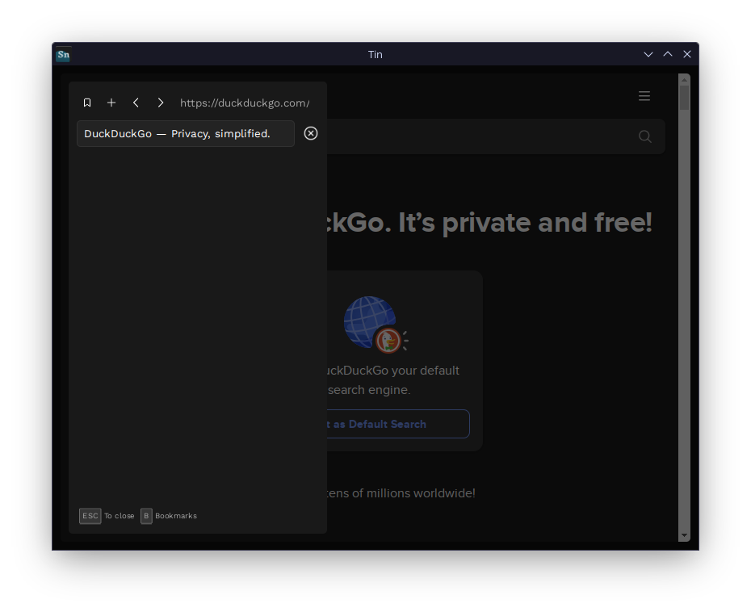Click the duckduckgo.com URL field

[245, 103]
